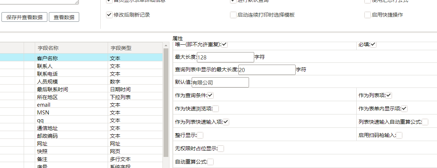Uncheck 作为查询条件 checkbox
The image size is (437, 168).
(211, 95)
